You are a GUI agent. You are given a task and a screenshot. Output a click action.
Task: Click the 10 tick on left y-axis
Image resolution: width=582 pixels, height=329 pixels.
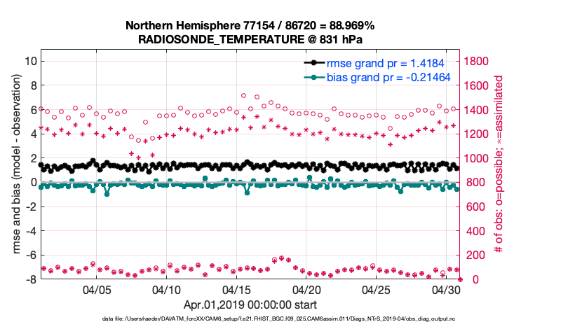(x=30, y=61)
